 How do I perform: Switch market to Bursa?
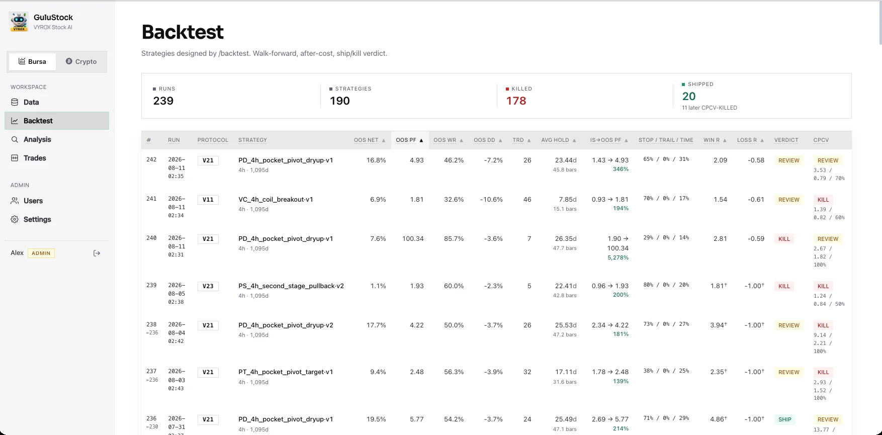(32, 61)
